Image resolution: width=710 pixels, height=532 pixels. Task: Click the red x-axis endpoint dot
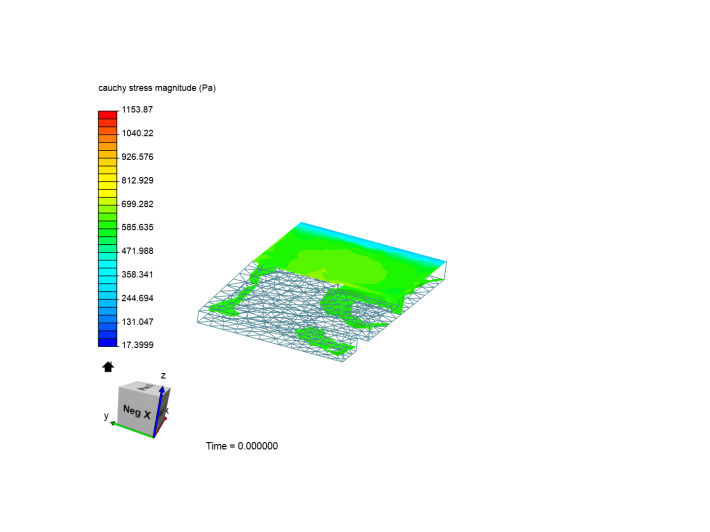click(x=166, y=419)
